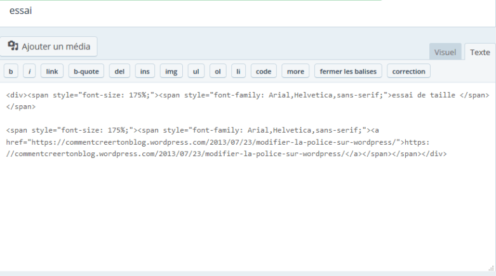Click the 'correction' proofreading button
Viewport: 496px width, 276px height.
[408, 71]
